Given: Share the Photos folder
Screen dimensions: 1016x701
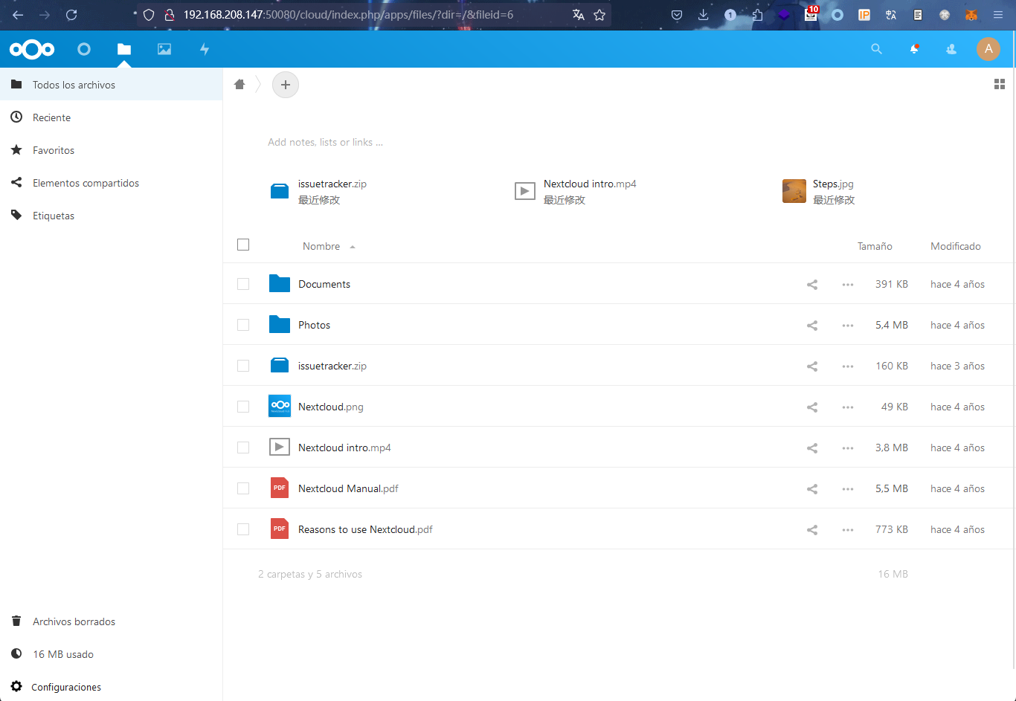Looking at the screenshot, I should (x=812, y=325).
